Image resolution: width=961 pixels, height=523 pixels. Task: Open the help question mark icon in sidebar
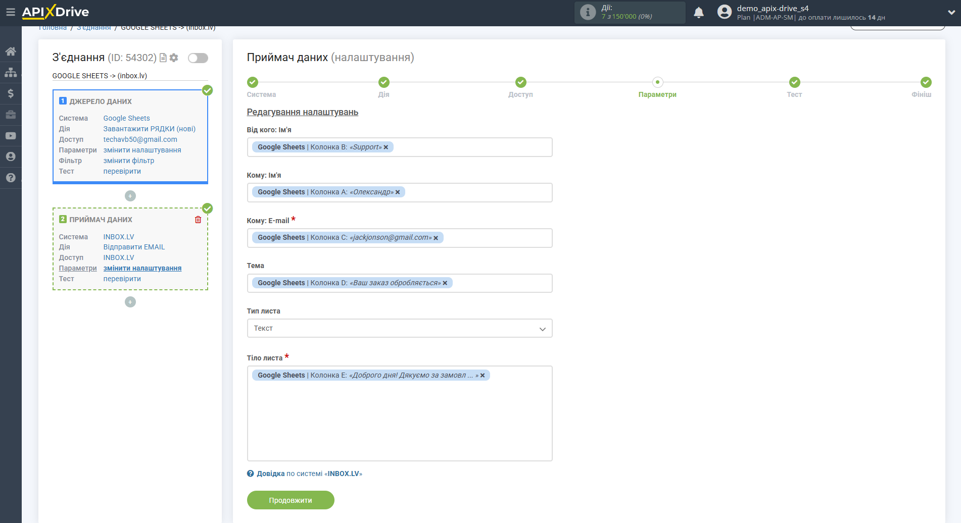(11, 178)
